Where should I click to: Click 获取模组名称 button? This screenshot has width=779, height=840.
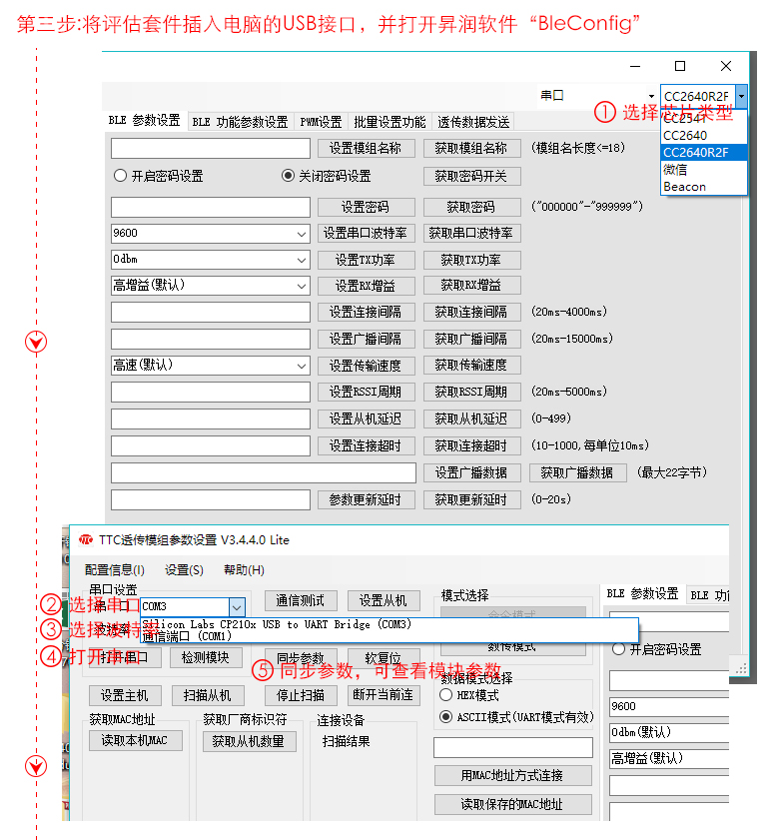(x=472, y=149)
